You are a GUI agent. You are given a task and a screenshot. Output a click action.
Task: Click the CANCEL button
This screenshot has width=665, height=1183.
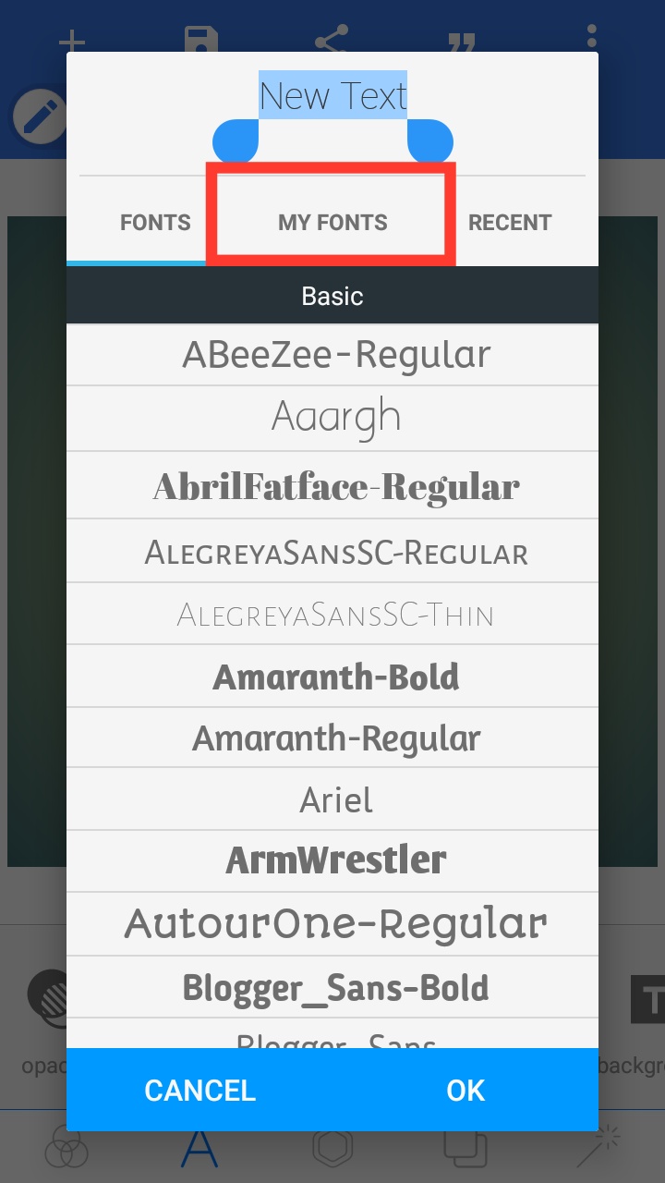(199, 1090)
